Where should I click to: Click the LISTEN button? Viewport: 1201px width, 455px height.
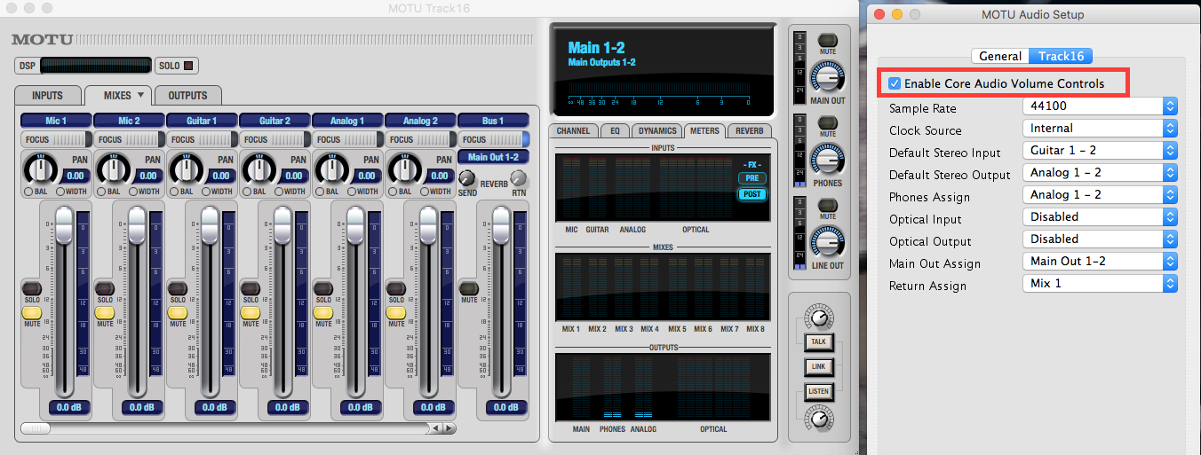coord(819,391)
